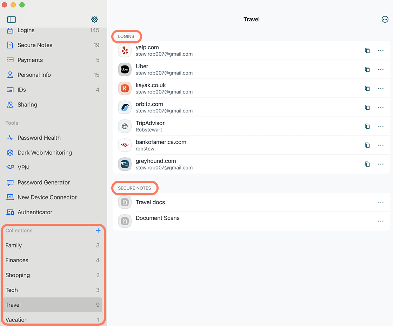Copy TripAdvisor credentials
Viewport: 393px width, 326px height.
tap(367, 126)
